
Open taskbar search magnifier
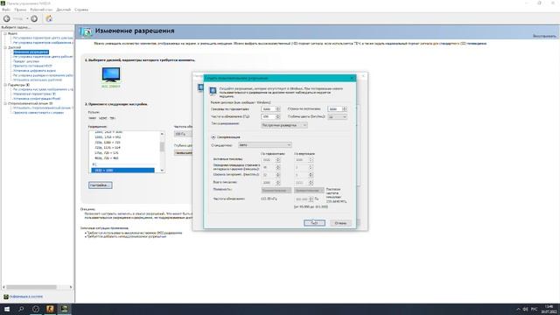[x=21, y=309]
